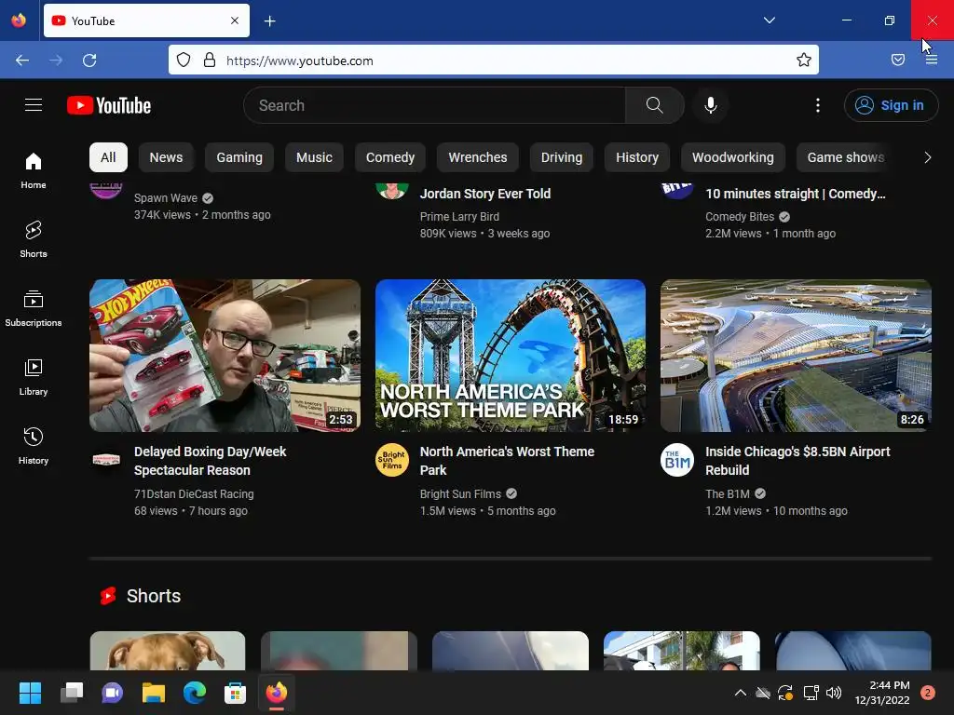Open the Windows Start menu
Screen dimensions: 954x715
(x=30, y=693)
